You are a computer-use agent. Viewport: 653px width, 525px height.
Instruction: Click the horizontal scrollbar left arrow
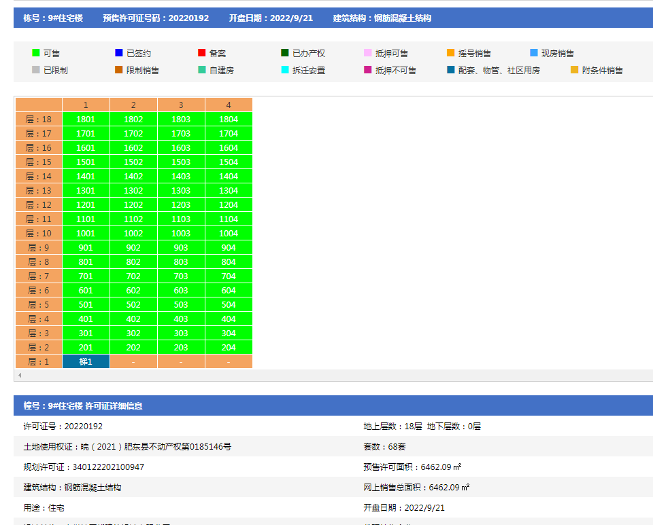pyautogui.click(x=20, y=375)
